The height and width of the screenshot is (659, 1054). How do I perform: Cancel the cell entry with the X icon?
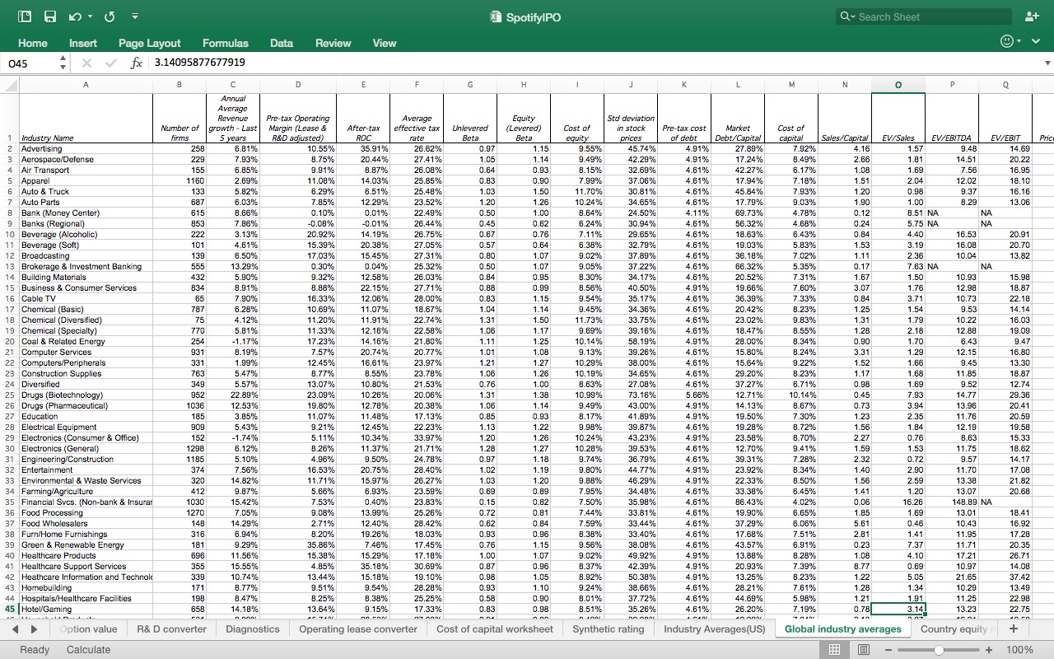tap(86, 63)
